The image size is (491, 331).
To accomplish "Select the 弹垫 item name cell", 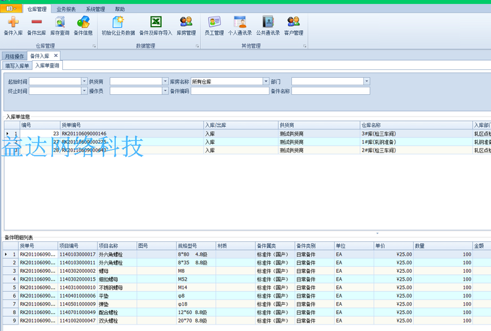I will point(117,304).
